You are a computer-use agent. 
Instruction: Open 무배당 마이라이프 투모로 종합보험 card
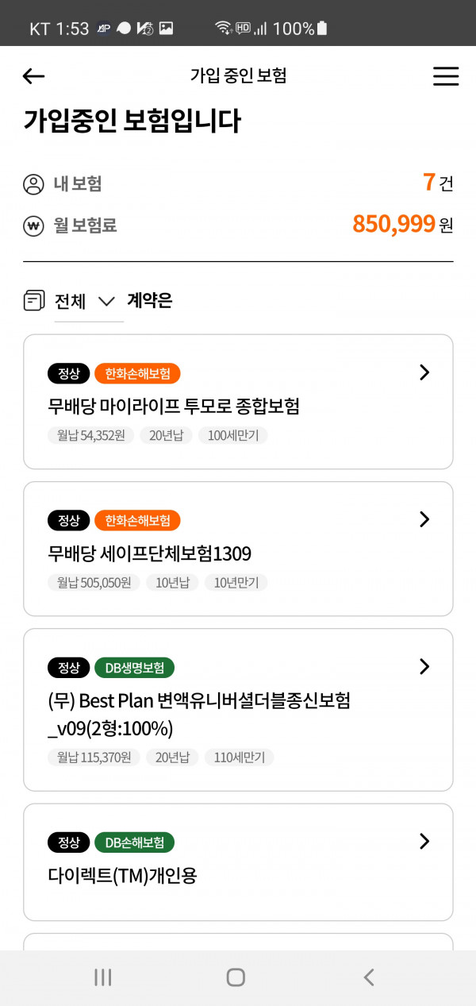[x=238, y=402]
